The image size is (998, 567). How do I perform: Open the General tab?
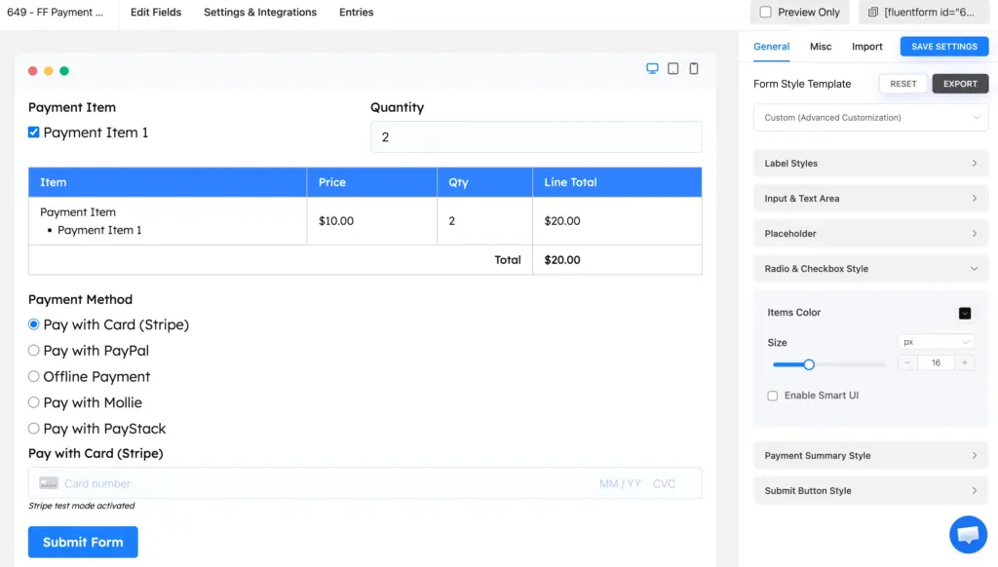tap(772, 47)
